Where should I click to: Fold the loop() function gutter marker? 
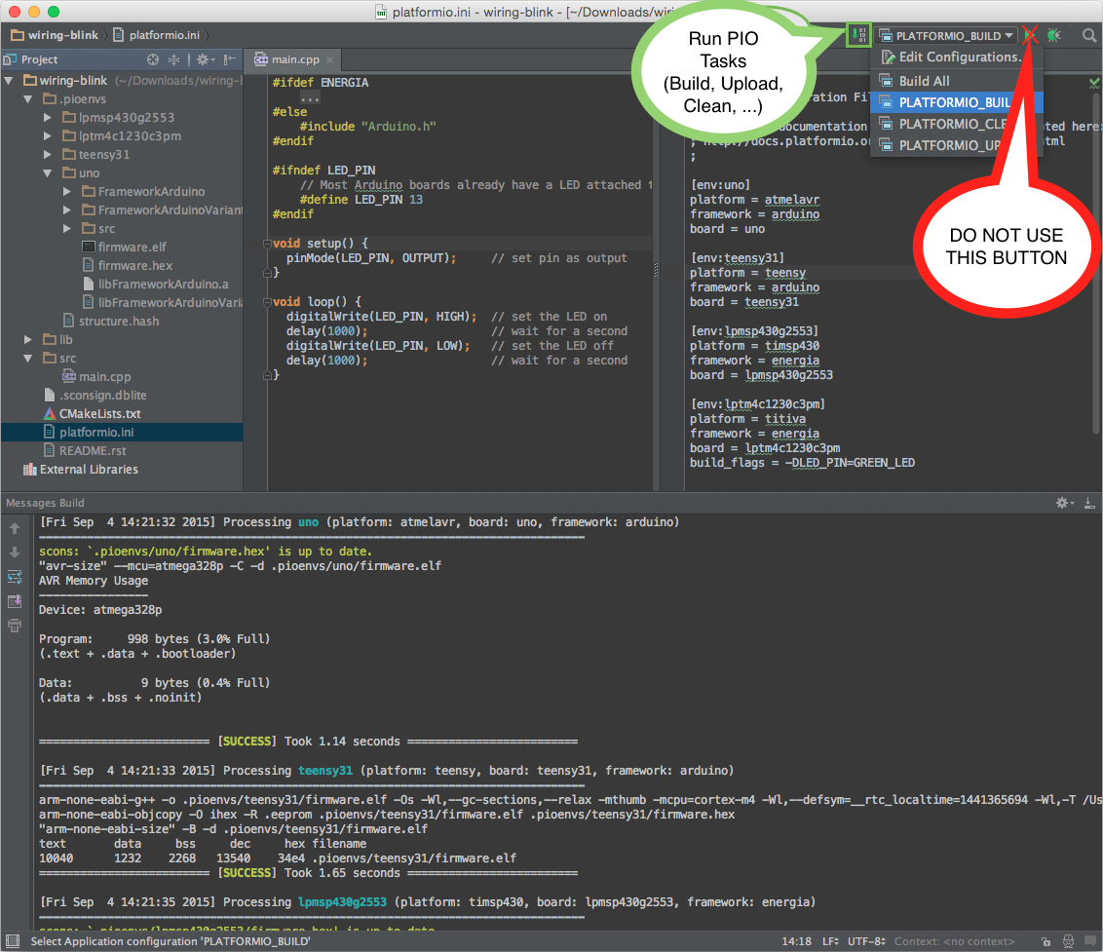pos(267,302)
